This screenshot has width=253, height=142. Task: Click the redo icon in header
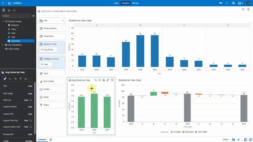coord(227,3)
